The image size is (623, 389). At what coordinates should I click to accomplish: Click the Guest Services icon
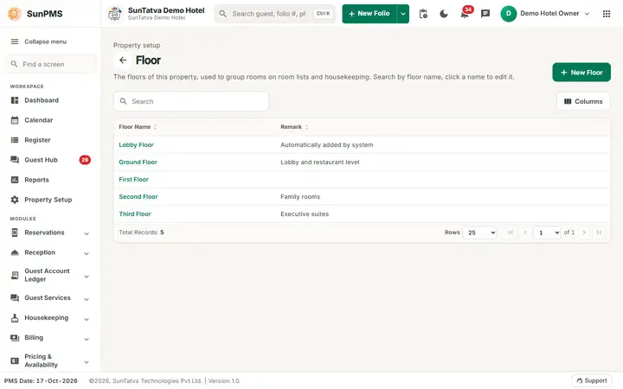(15, 297)
